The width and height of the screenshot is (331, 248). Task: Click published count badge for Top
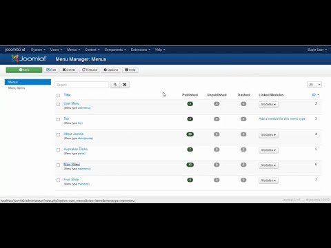tap(190, 119)
